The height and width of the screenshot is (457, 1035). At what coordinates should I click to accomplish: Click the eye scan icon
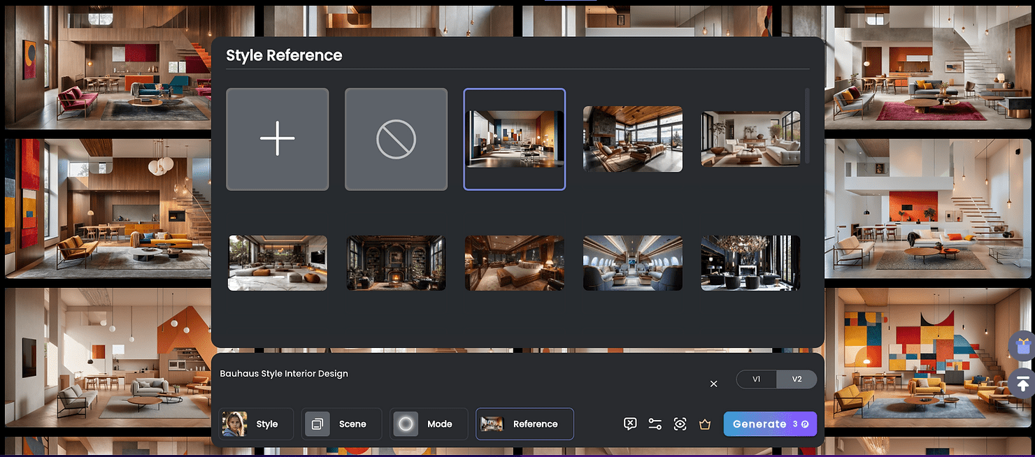point(680,424)
